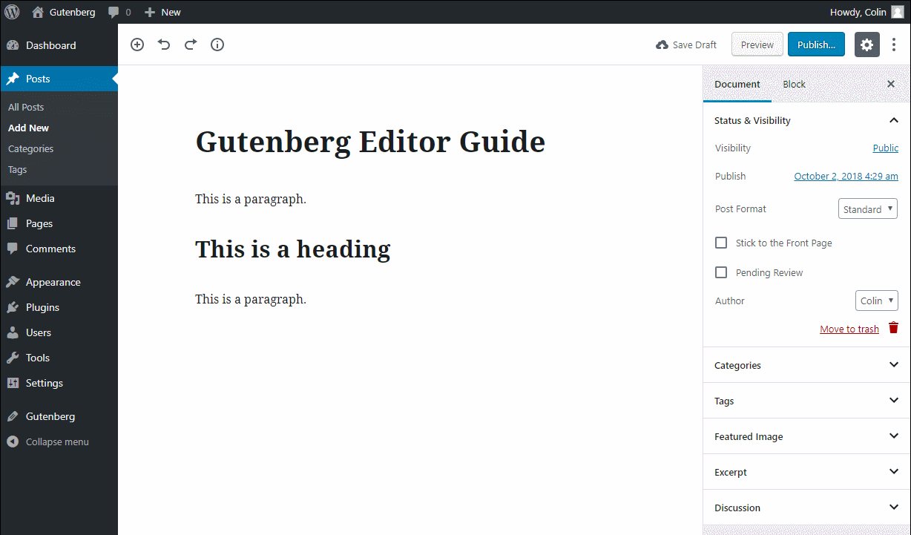Screen dimensions: 911x535
Task: Undo the last change
Action: (x=164, y=45)
